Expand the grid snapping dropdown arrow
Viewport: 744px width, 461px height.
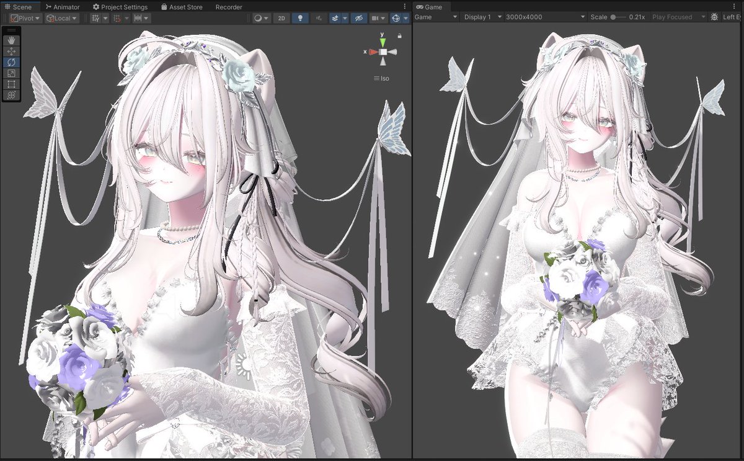127,18
